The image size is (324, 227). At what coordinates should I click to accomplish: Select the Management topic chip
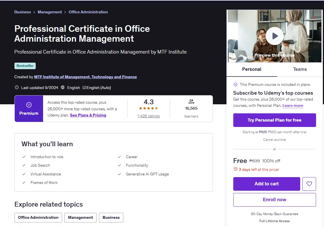81,217
